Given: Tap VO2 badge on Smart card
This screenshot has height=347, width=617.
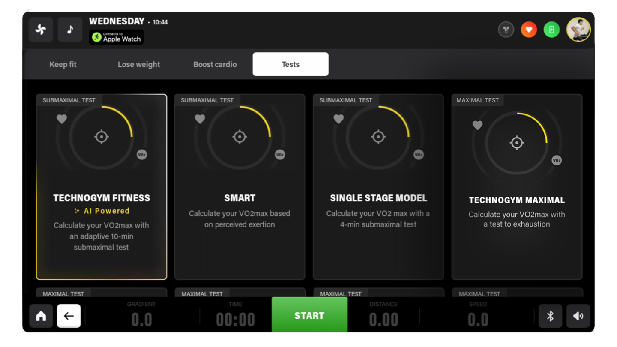Looking at the screenshot, I should coord(280,155).
